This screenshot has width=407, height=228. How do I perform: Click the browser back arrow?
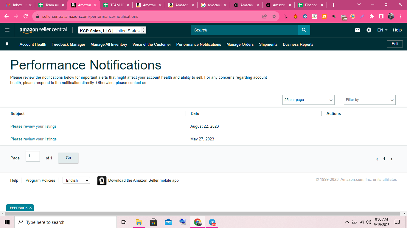7,16
